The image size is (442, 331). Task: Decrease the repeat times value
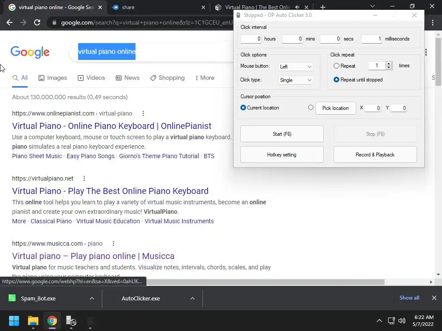(389, 68)
